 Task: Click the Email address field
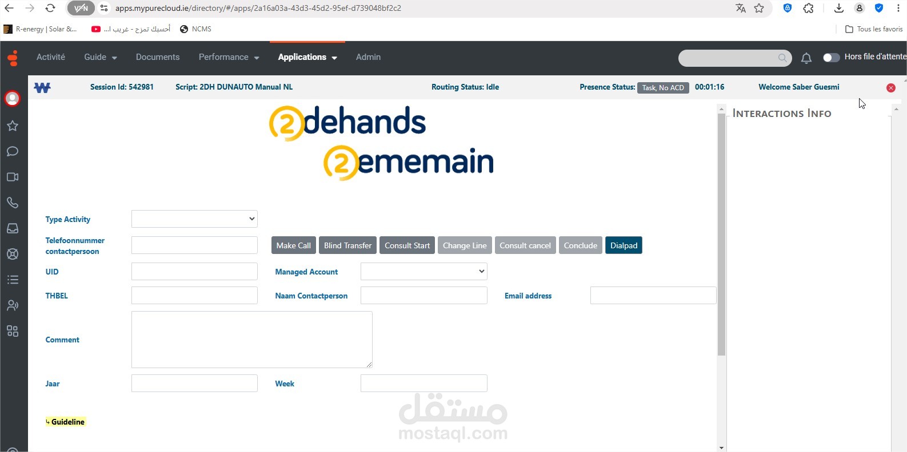pos(653,296)
